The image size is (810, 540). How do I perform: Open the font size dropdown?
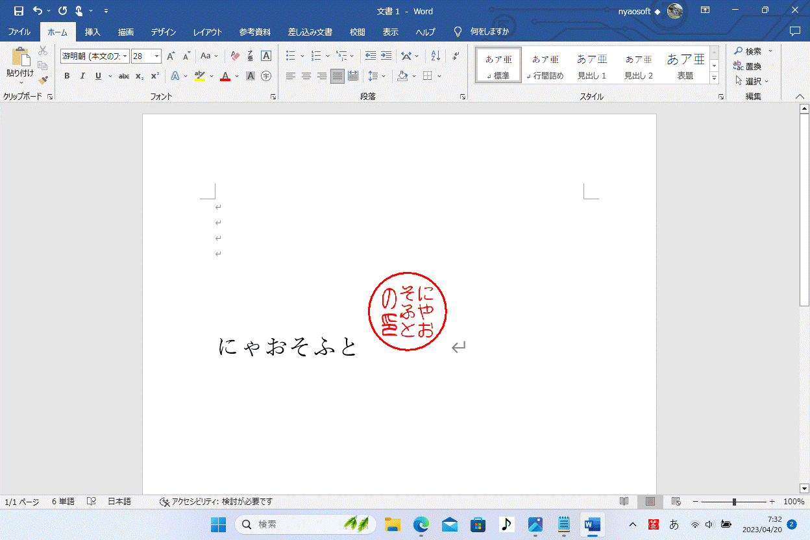(156, 56)
